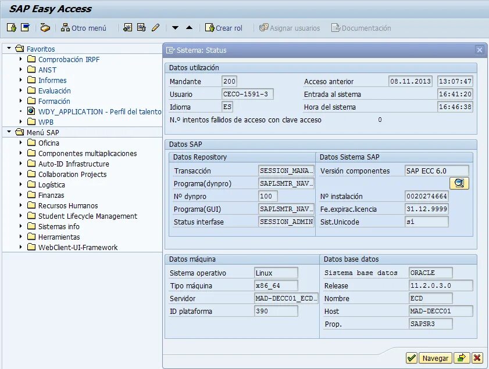The image size is (489, 369).
Task: Click the Status interfase field SESSION_ADMIN
Action: [286, 222]
